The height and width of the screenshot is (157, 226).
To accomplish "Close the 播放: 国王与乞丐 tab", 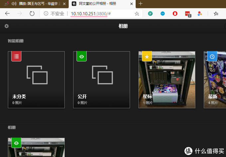I will 64,4.
